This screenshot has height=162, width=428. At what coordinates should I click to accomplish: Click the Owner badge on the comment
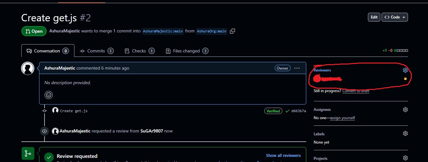tap(282, 68)
